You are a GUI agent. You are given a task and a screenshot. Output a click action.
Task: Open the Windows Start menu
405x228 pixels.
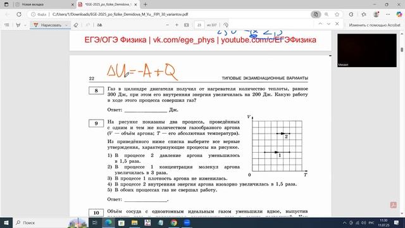coord(6,222)
